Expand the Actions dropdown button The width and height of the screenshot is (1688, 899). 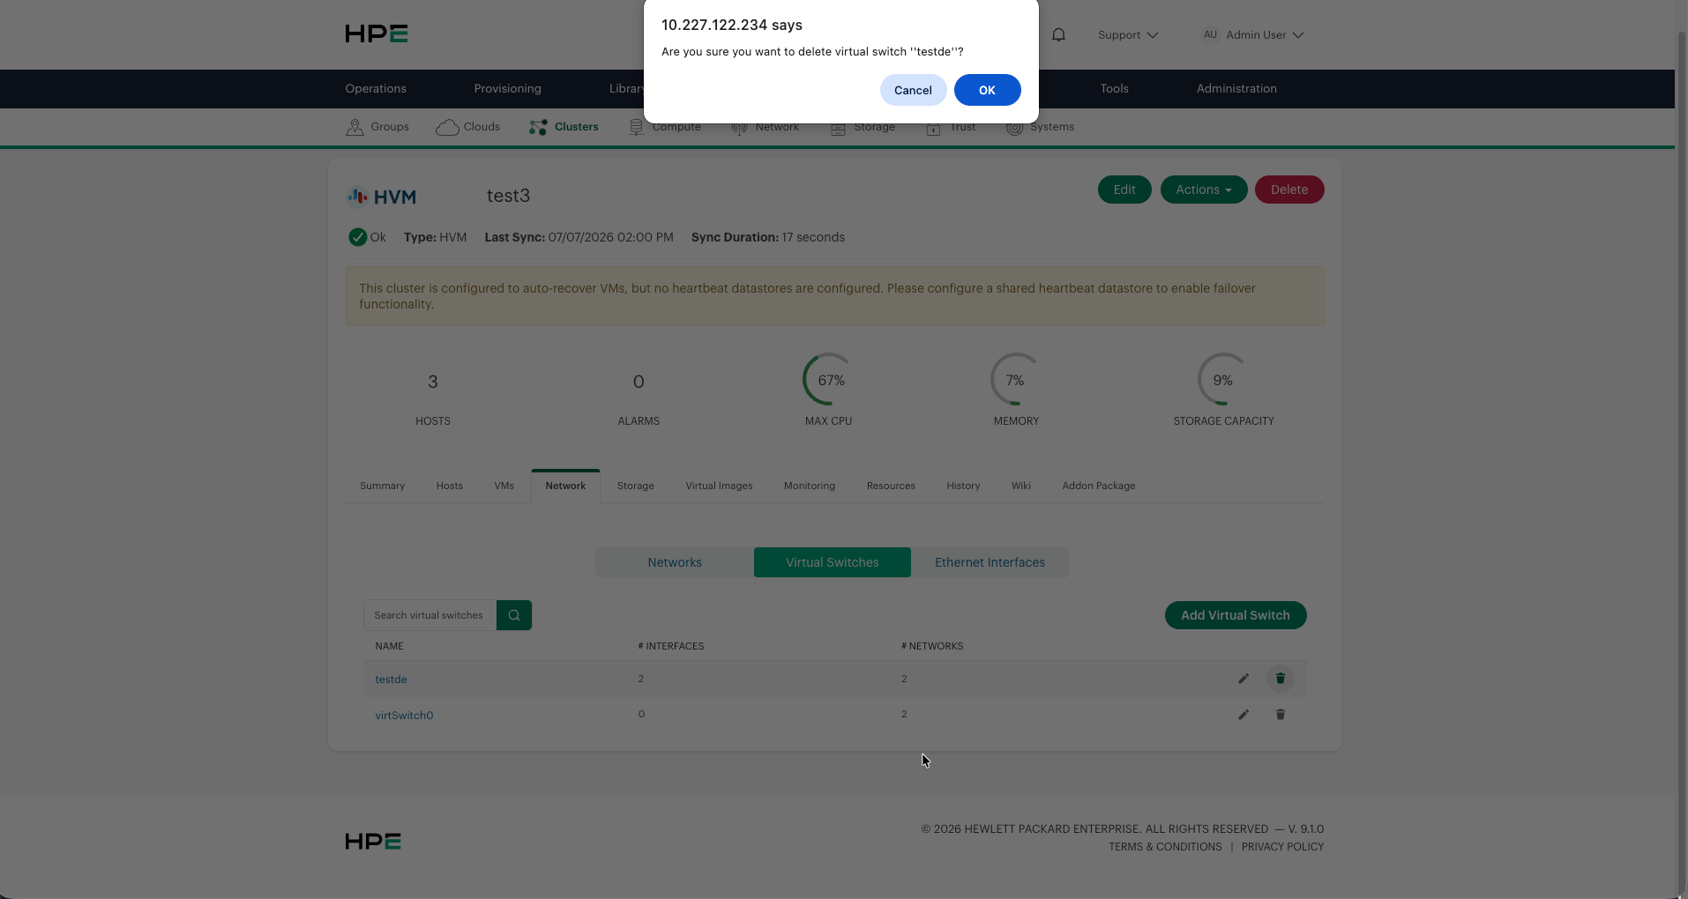point(1204,189)
